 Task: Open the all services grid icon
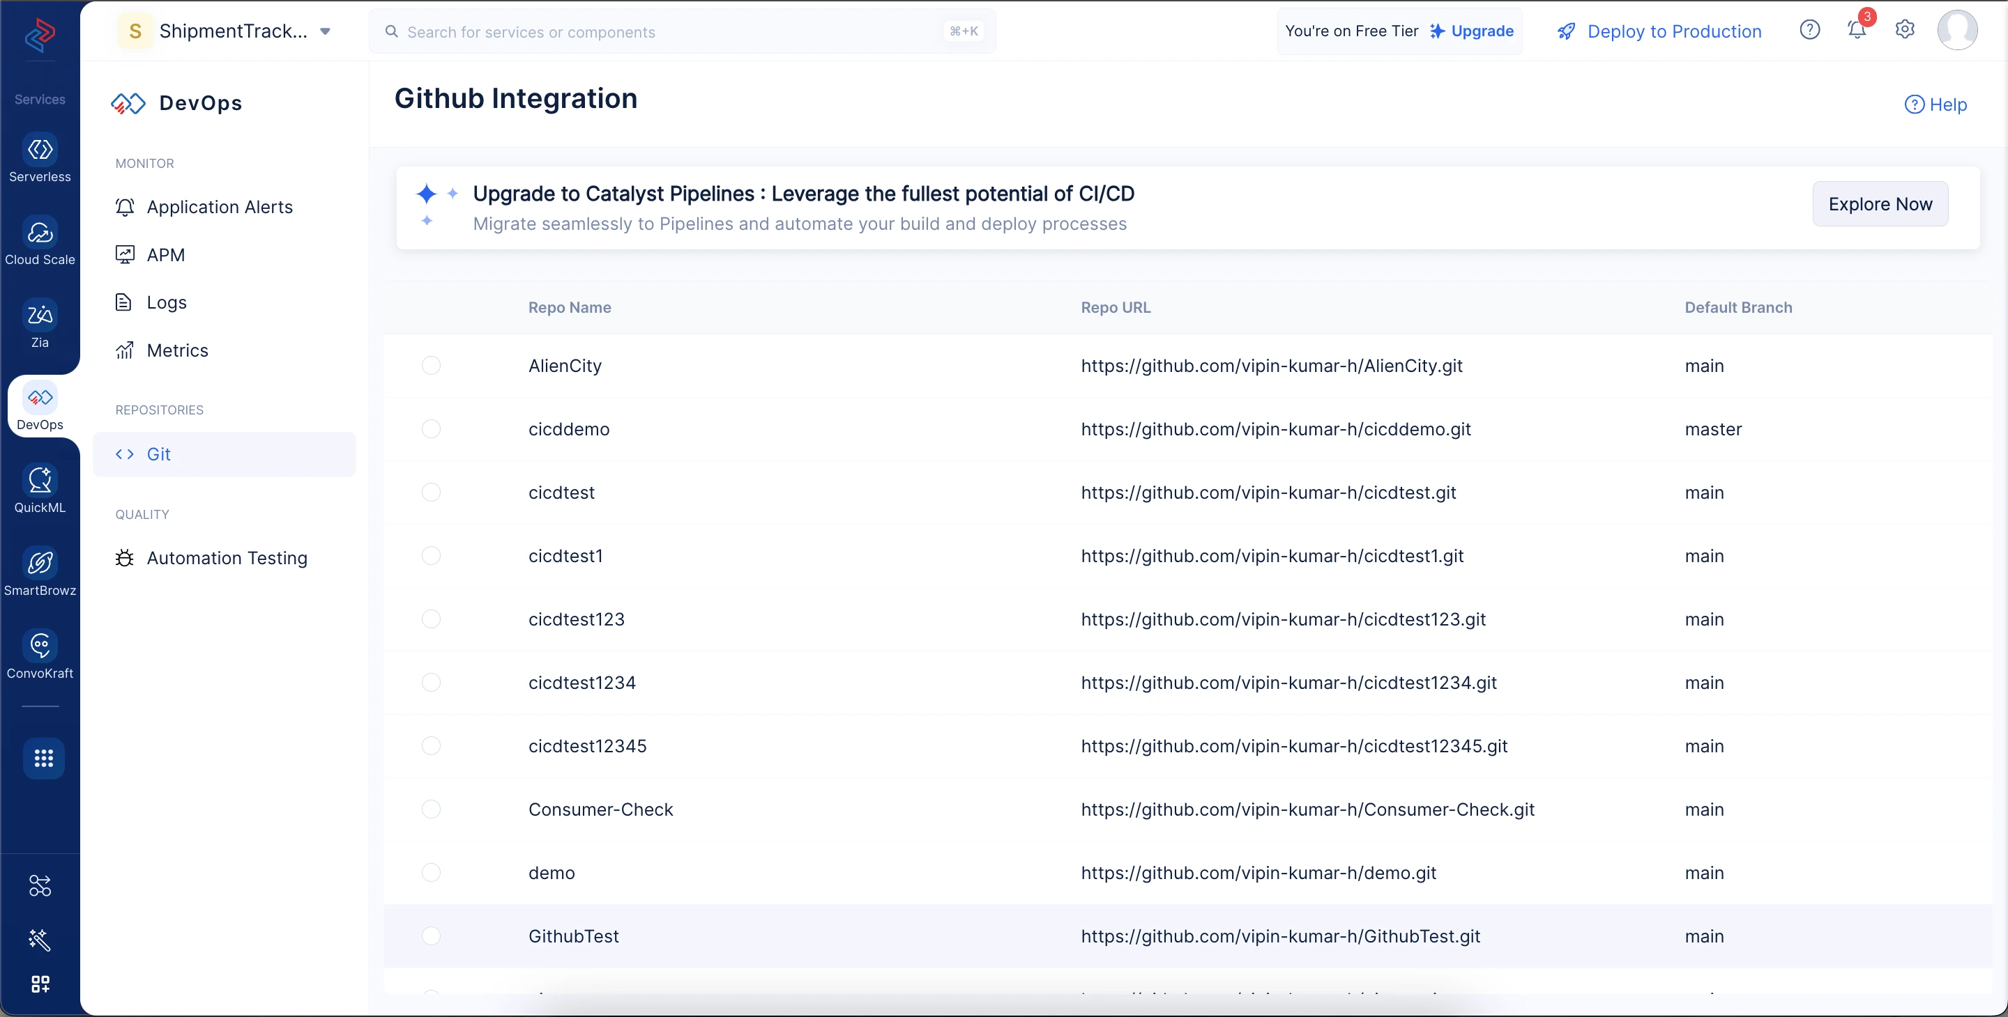[x=44, y=758]
